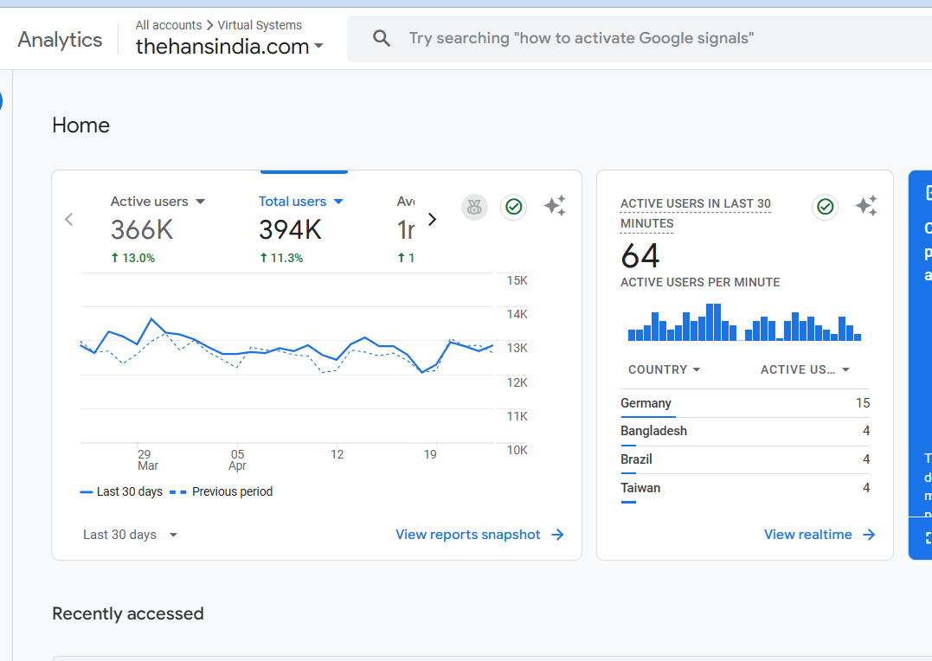Screen dimensions: 932x661
Task: Open the Active users column dropdown in realtime card
Action: (805, 369)
